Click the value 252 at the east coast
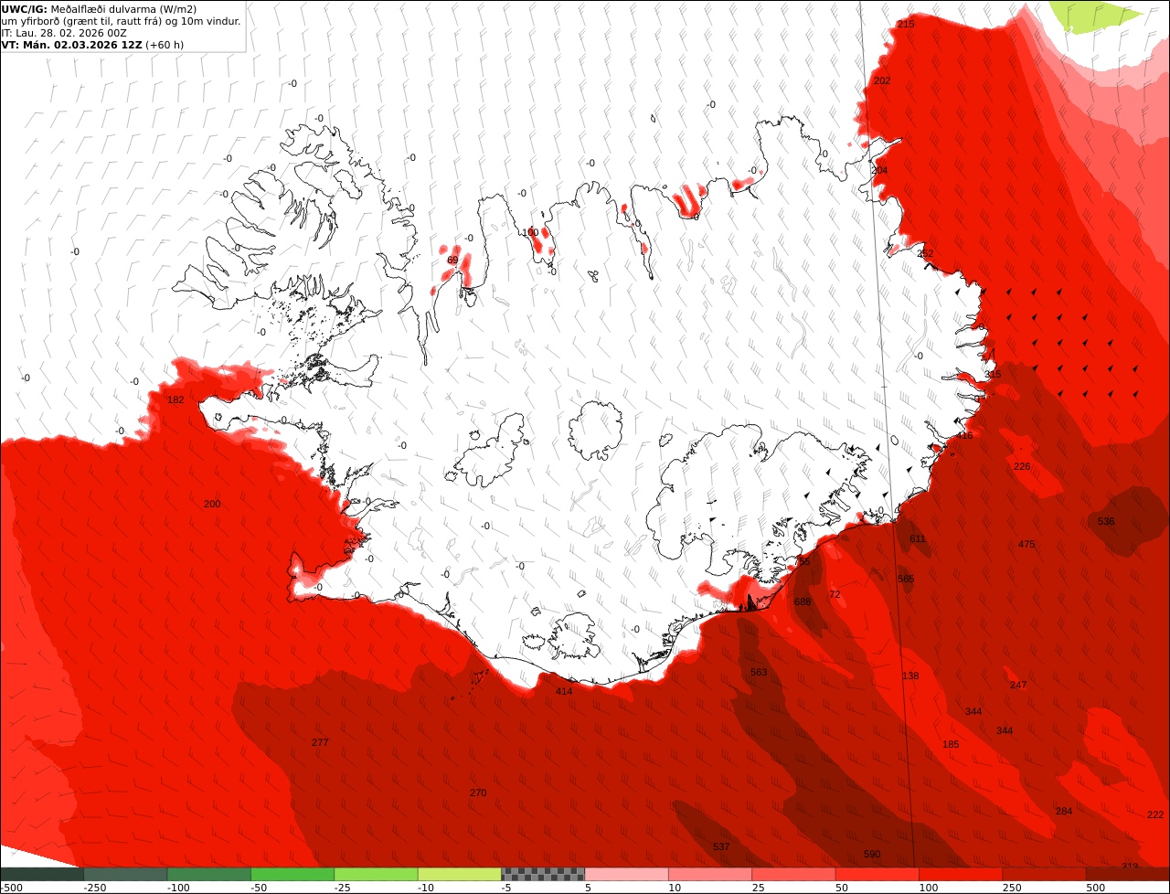The height and width of the screenshot is (894, 1170). tap(925, 253)
